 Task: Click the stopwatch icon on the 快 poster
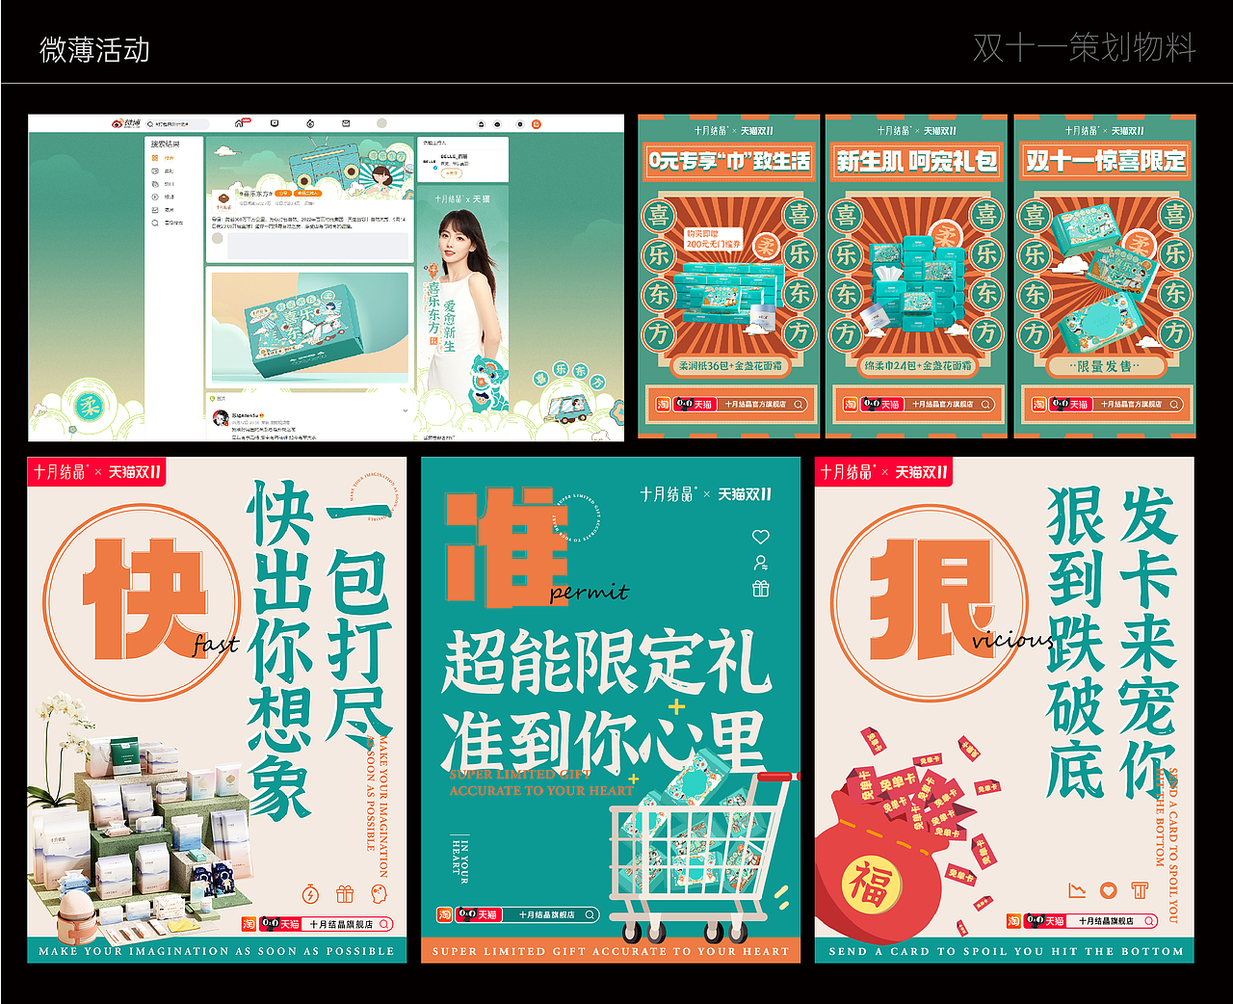pyautogui.click(x=310, y=894)
